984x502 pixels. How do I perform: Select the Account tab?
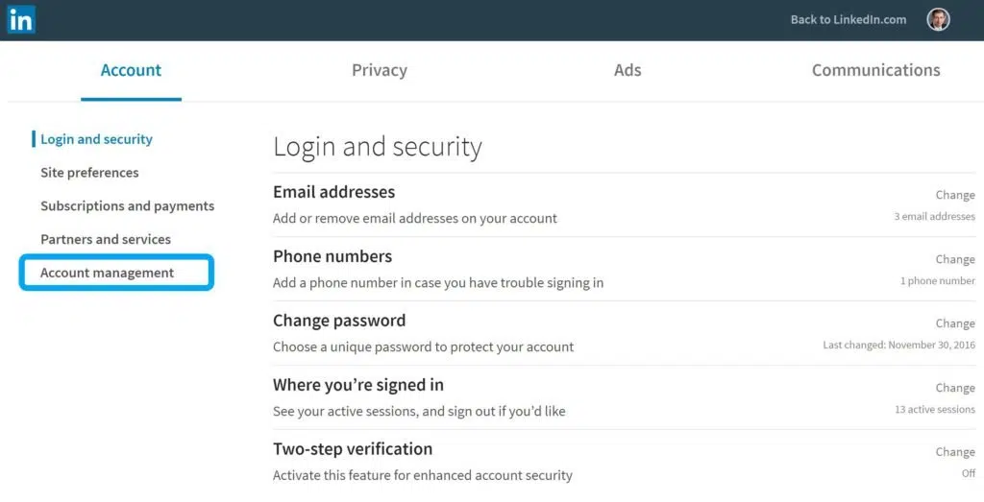tap(131, 70)
